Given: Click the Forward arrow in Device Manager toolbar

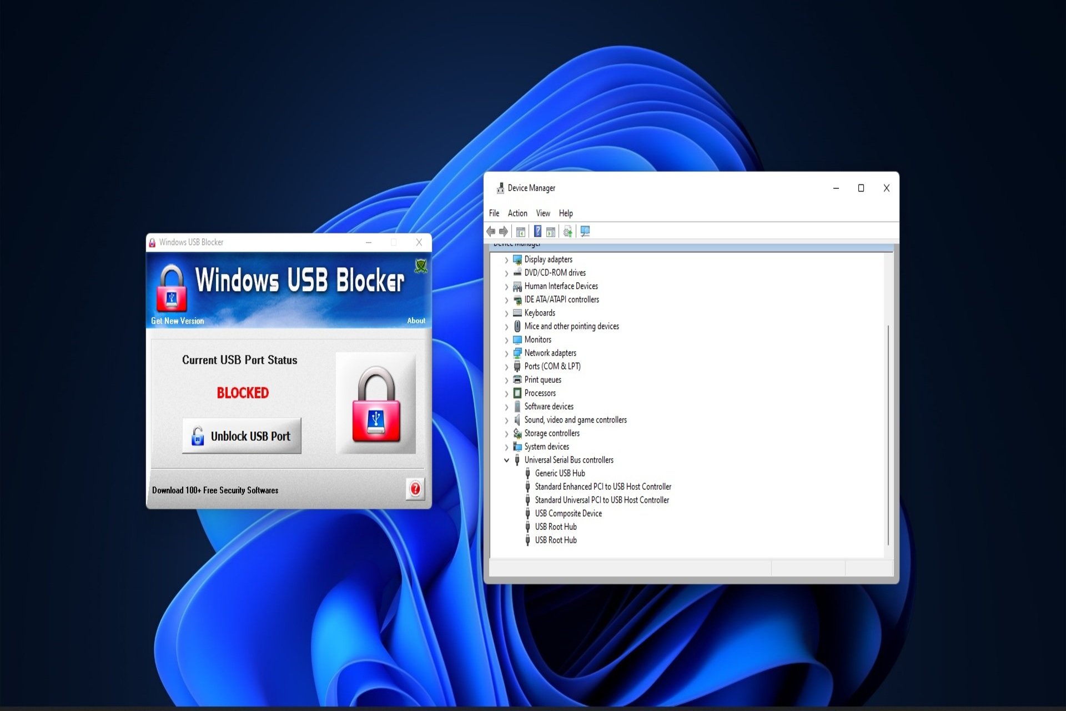Looking at the screenshot, I should tap(504, 232).
